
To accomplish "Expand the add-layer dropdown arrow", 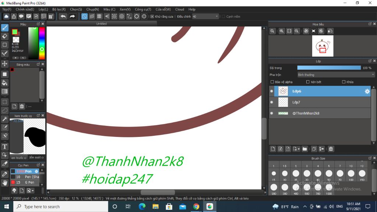I will click(x=299, y=149).
